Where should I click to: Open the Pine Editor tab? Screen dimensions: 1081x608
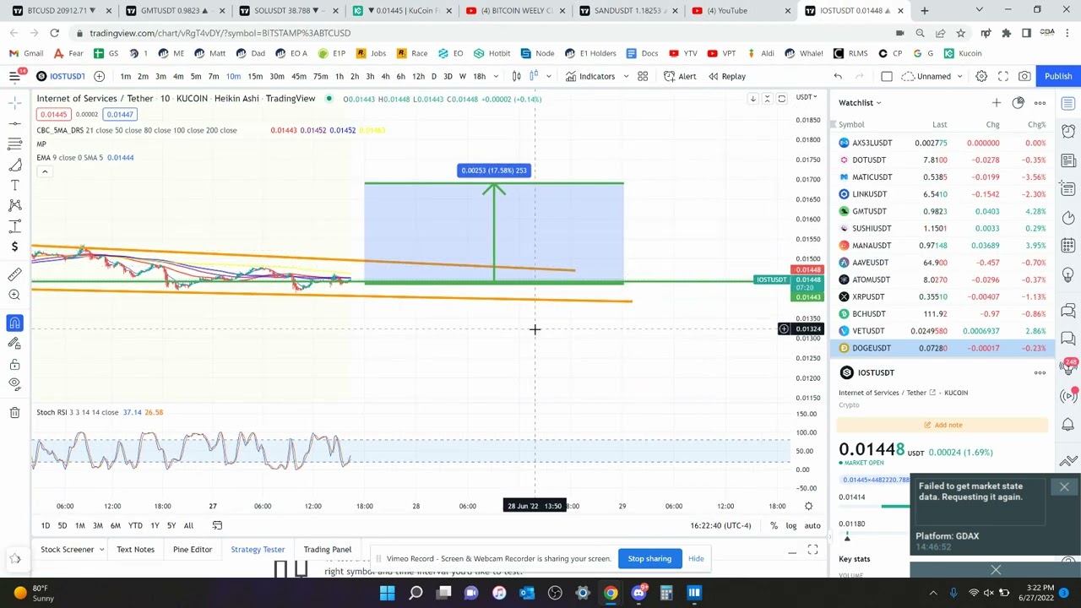pos(193,549)
